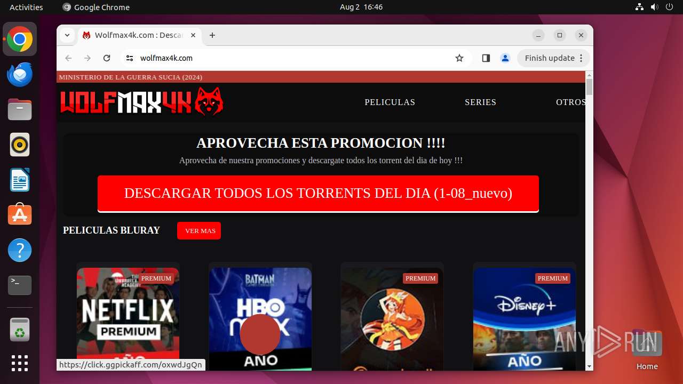Click the Wolfmax4k wolf logo
The height and width of the screenshot is (384, 683).
tap(141, 102)
